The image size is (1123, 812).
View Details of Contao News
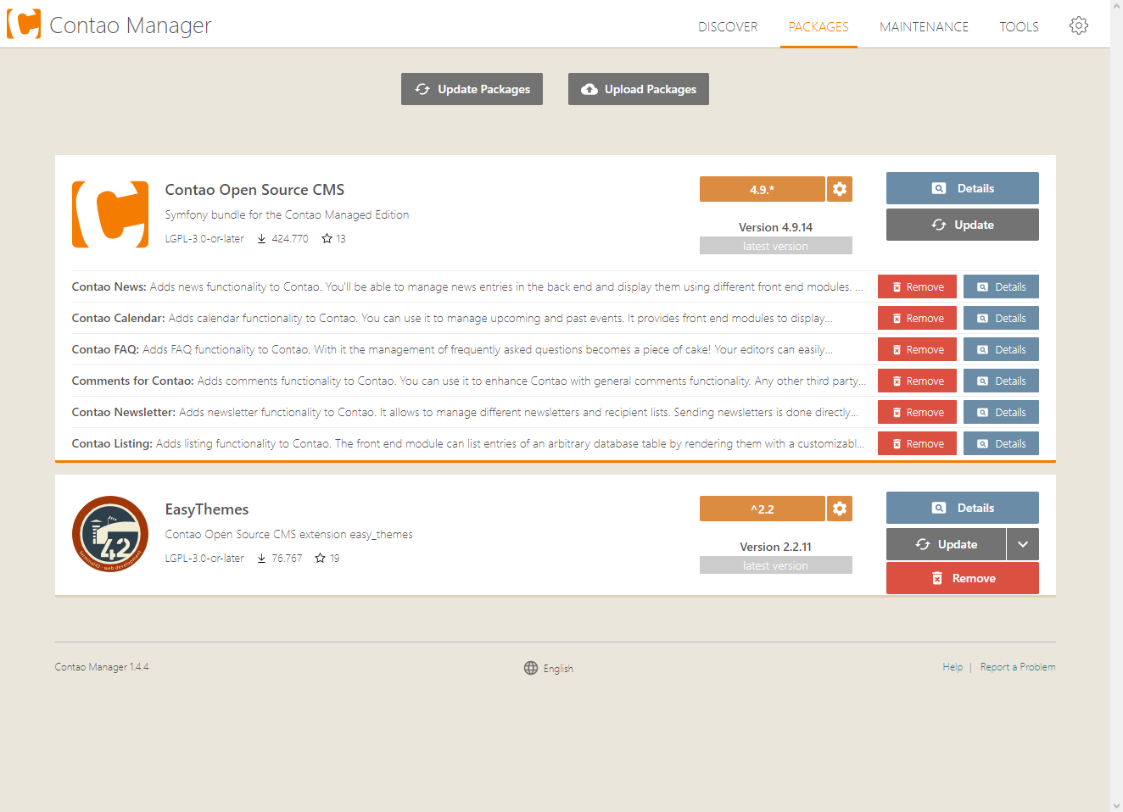[x=1001, y=286]
